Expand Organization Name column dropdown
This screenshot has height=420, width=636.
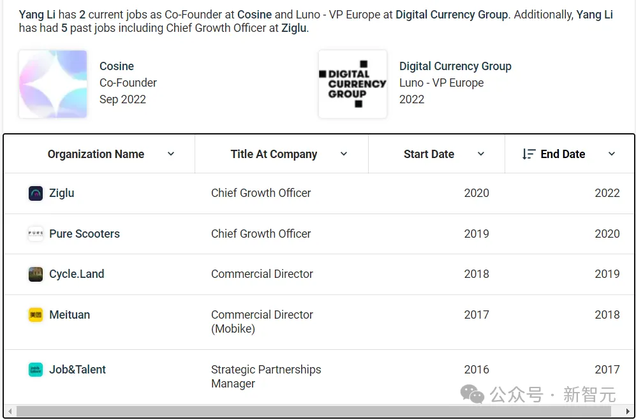(171, 154)
